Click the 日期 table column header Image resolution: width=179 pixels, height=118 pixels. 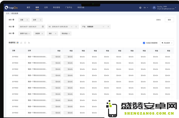click(14, 50)
